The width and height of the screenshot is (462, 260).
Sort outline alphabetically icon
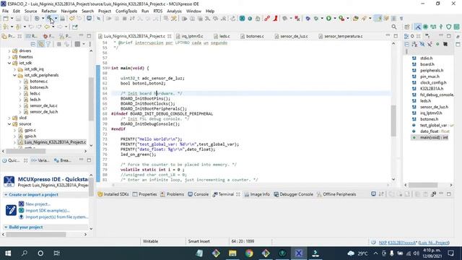point(414,44)
